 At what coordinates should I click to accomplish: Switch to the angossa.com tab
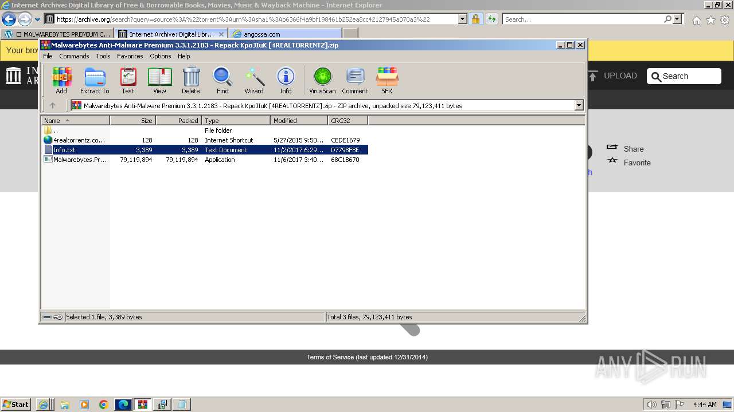[285, 34]
